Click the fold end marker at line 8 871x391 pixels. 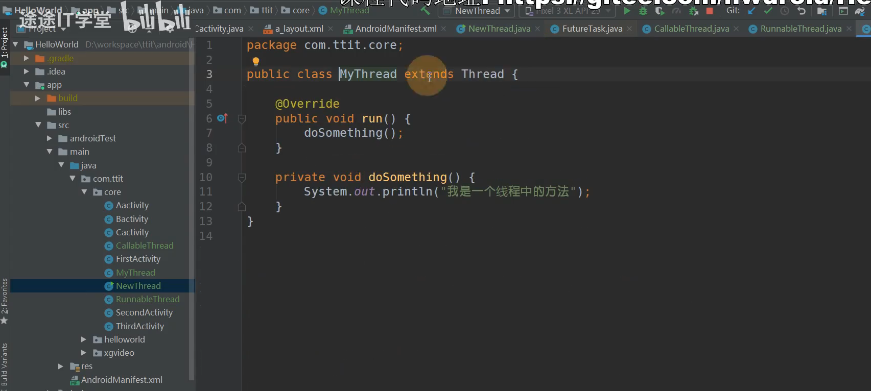(x=242, y=148)
